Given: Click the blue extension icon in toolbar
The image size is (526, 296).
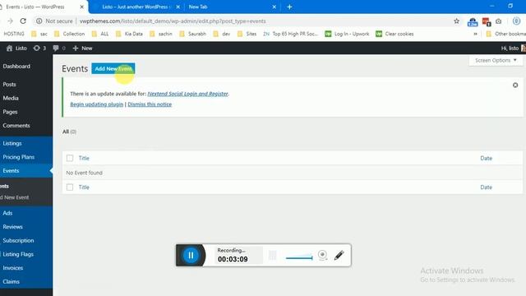Looking at the screenshot, I should pos(473,22).
